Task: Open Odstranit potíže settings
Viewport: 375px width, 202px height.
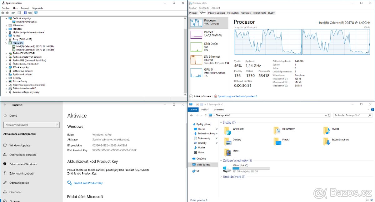Action: pos(19,183)
